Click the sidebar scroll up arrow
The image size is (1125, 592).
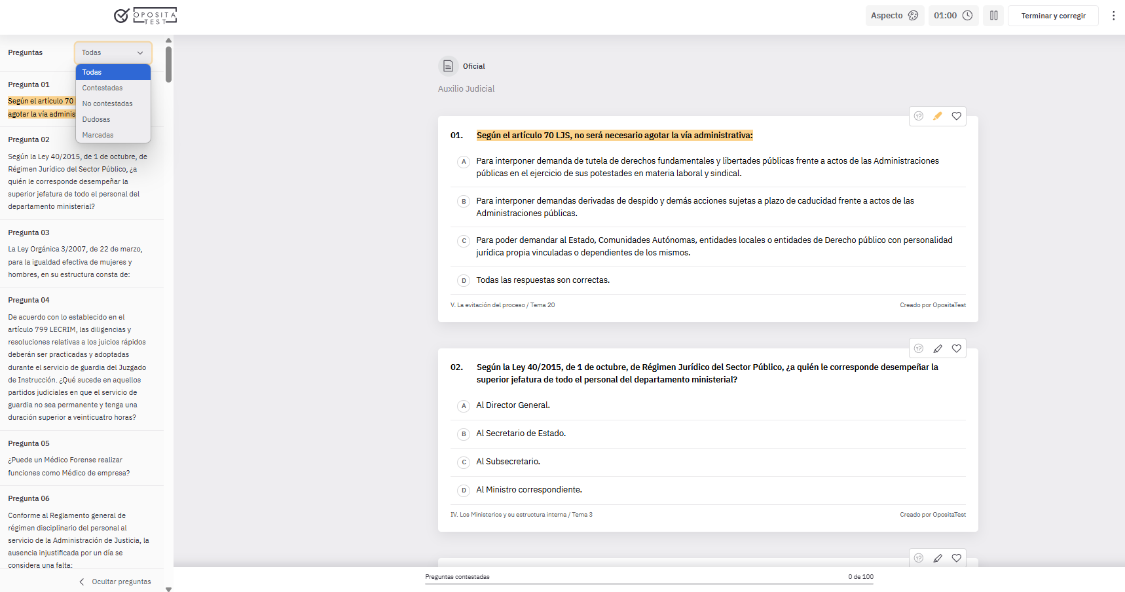(x=168, y=40)
